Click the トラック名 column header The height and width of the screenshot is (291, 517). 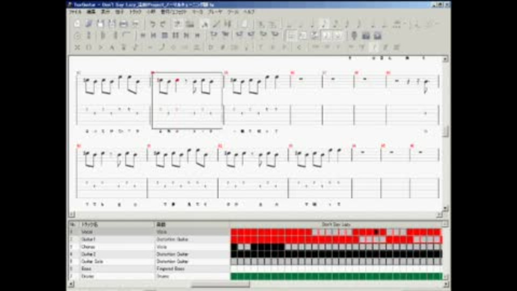117,224
